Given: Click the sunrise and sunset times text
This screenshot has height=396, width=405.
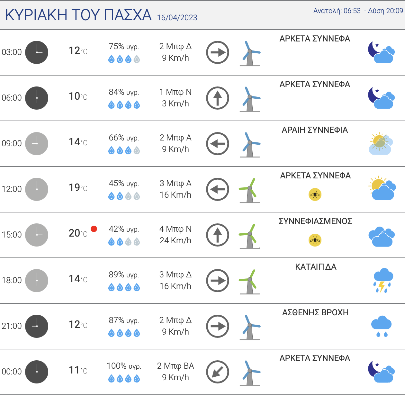Looking at the screenshot, I should [x=358, y=11].
